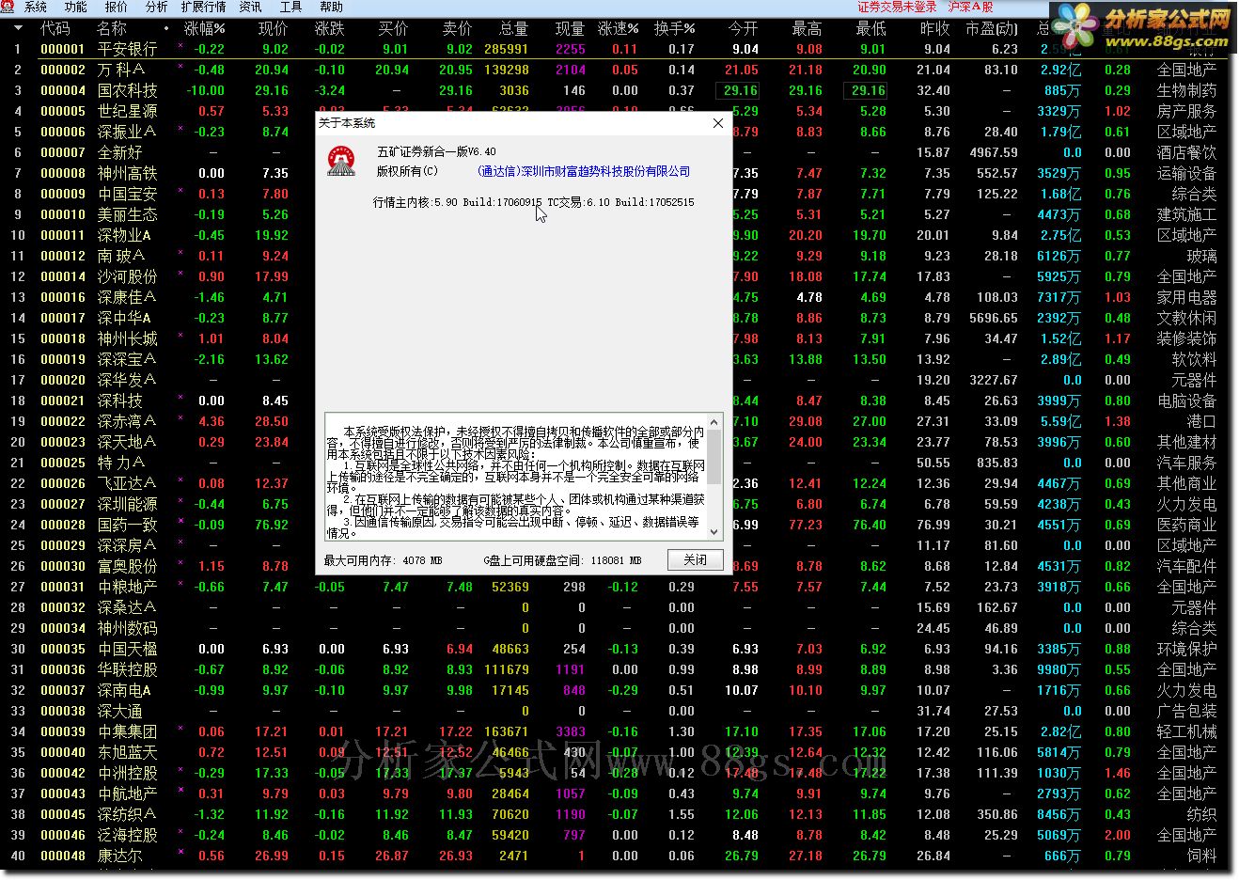Open the 资讯 menu
1239x880 pixels.
click(250, 7)
